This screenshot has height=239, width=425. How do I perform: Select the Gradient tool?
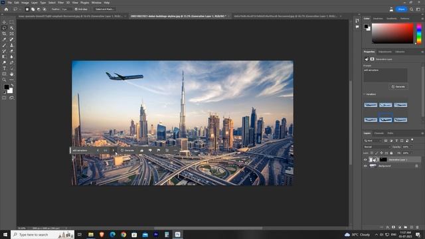tap(4, 56)
